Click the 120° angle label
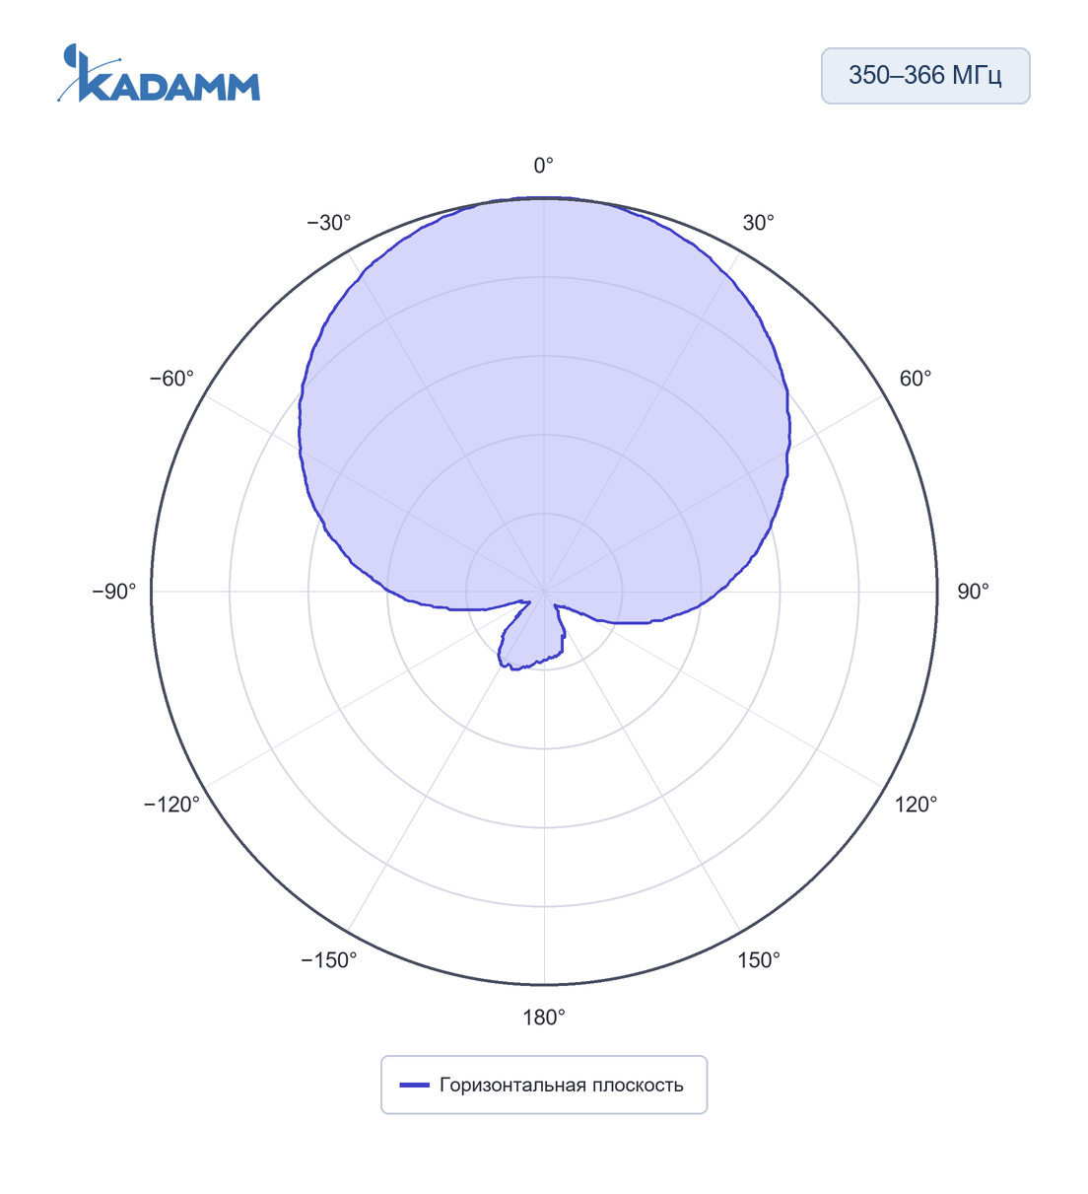Viewport: 1088px width, 1194px height. click(x=916, y=805)
